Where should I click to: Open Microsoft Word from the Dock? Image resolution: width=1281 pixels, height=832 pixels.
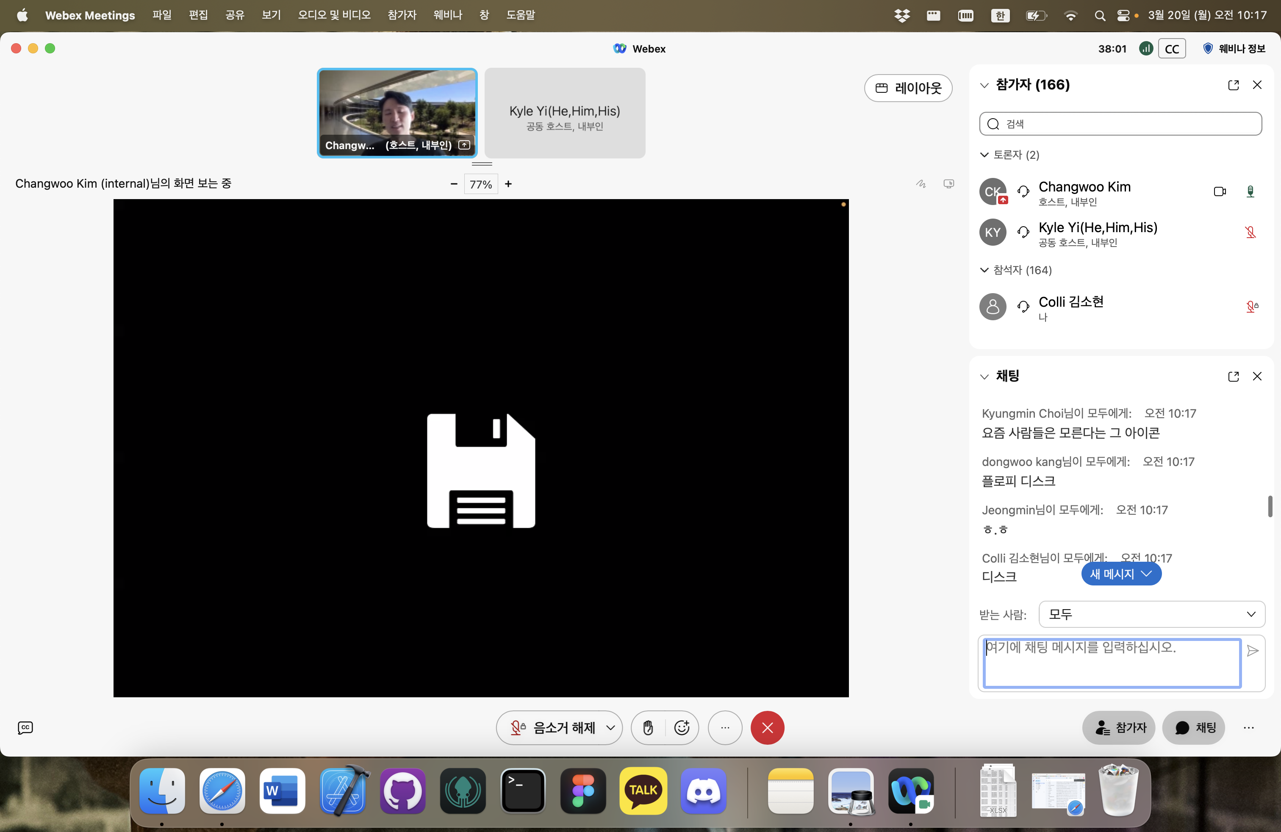point(282,790)
